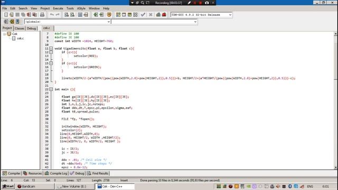Collapse code fold at line 15
The image size is (338, 190).
pos(51,63)
